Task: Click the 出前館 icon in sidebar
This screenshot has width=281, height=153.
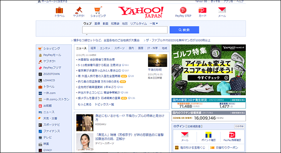Action: [40, 106]
